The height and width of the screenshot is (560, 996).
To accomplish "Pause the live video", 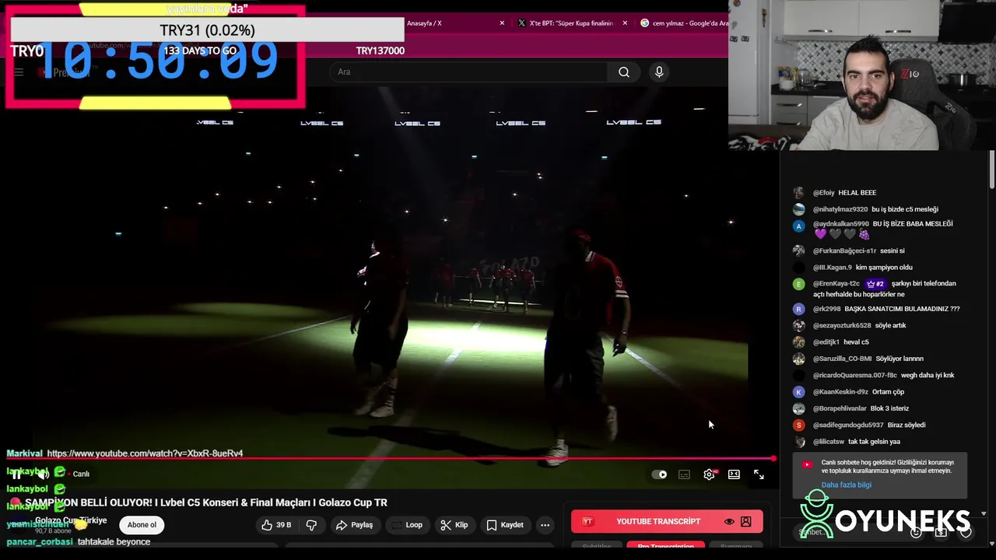I will point(17,474).
